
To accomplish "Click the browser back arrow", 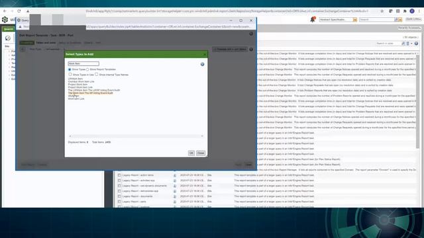I will tap(5, 11).
